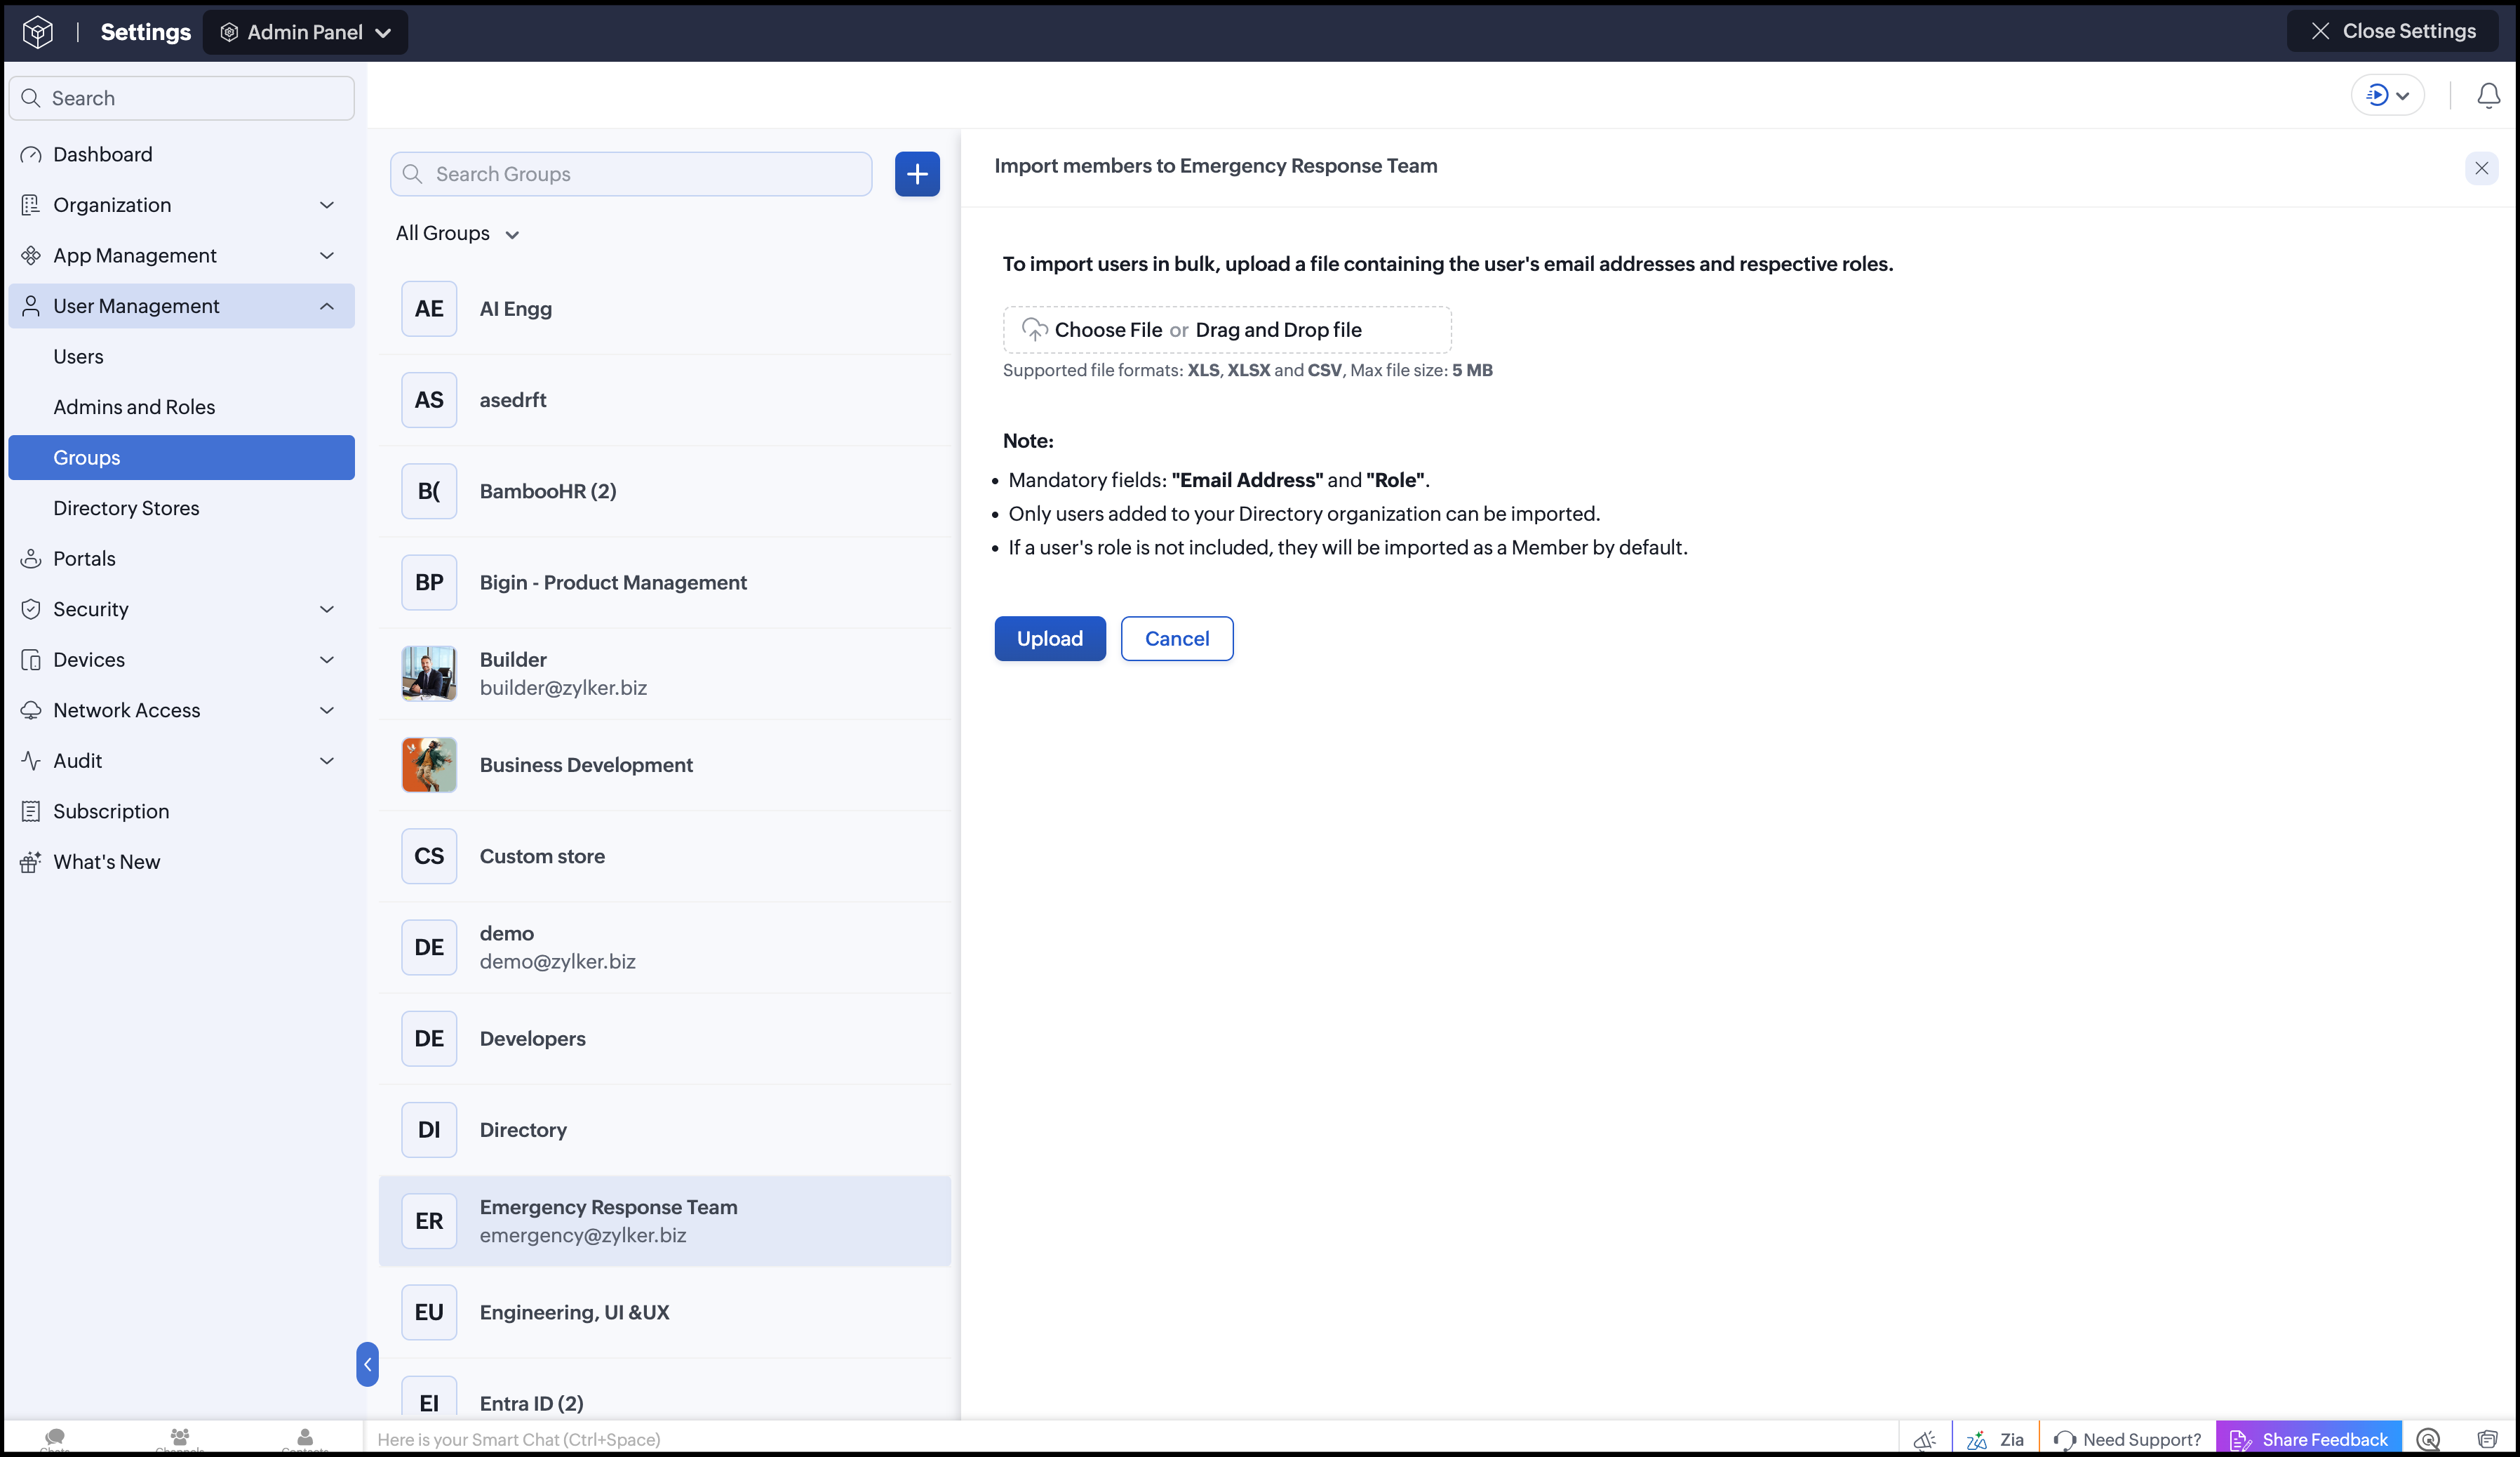Expand the Organization section chevron

pyautogui.click(x=326, y=205)
